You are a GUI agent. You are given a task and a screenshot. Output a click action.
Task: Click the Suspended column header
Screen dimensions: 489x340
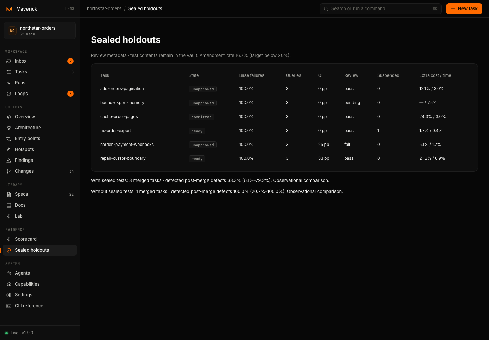click(388, 75)
